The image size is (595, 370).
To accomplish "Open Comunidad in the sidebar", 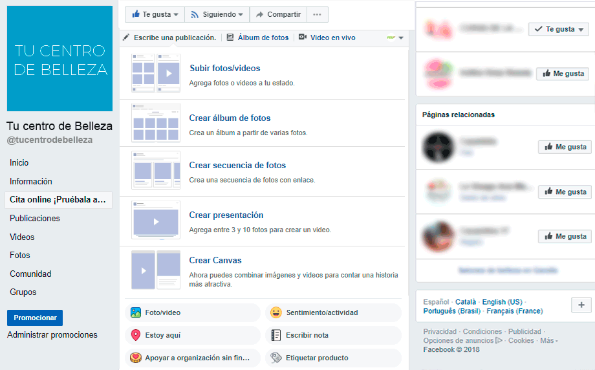I will point(30,274).
